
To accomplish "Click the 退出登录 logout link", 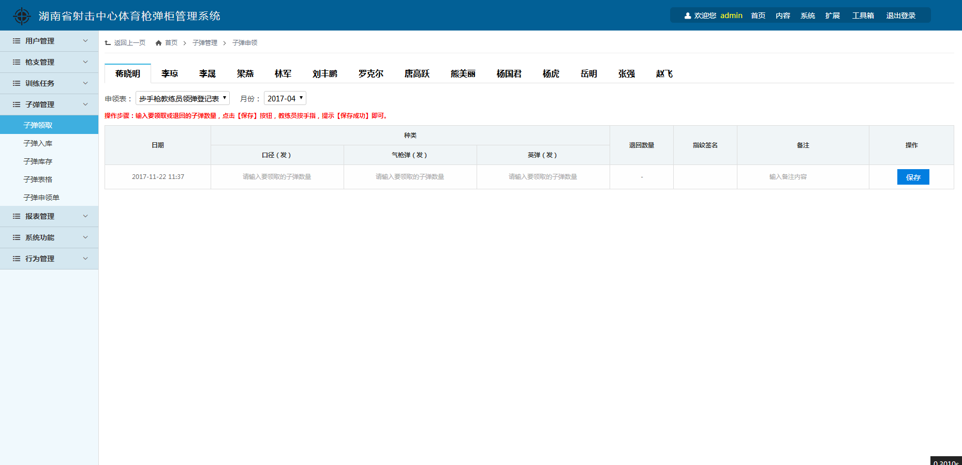I will [900, 16].
